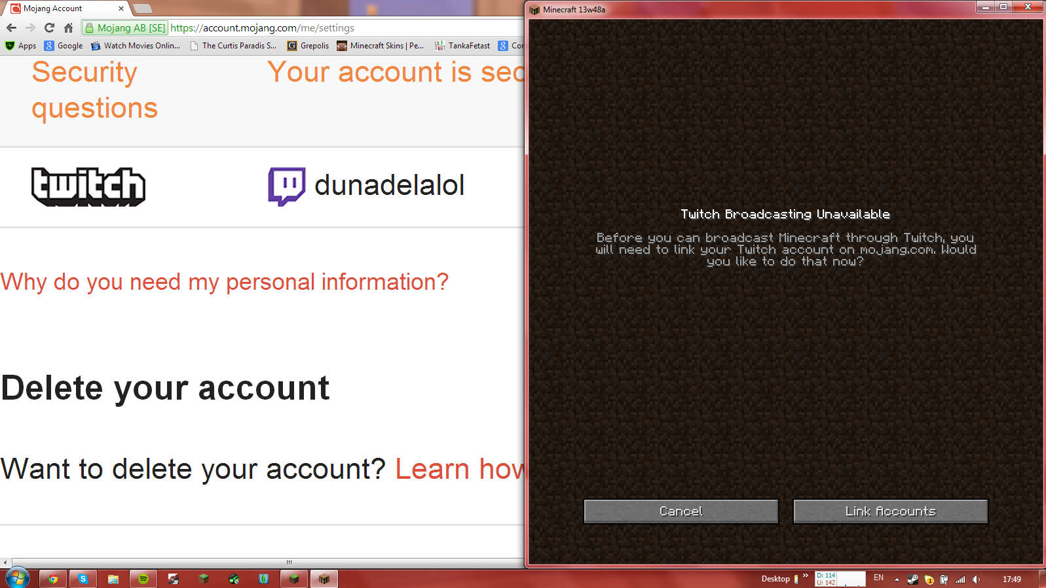
Task: Click the EN language indicator
Action: (x=879, y=578)
